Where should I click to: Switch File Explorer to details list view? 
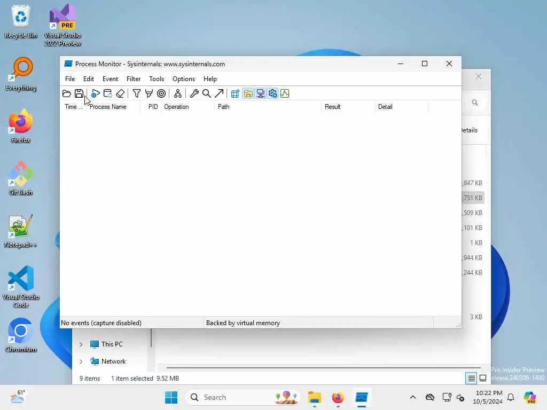tap(471, 378)
